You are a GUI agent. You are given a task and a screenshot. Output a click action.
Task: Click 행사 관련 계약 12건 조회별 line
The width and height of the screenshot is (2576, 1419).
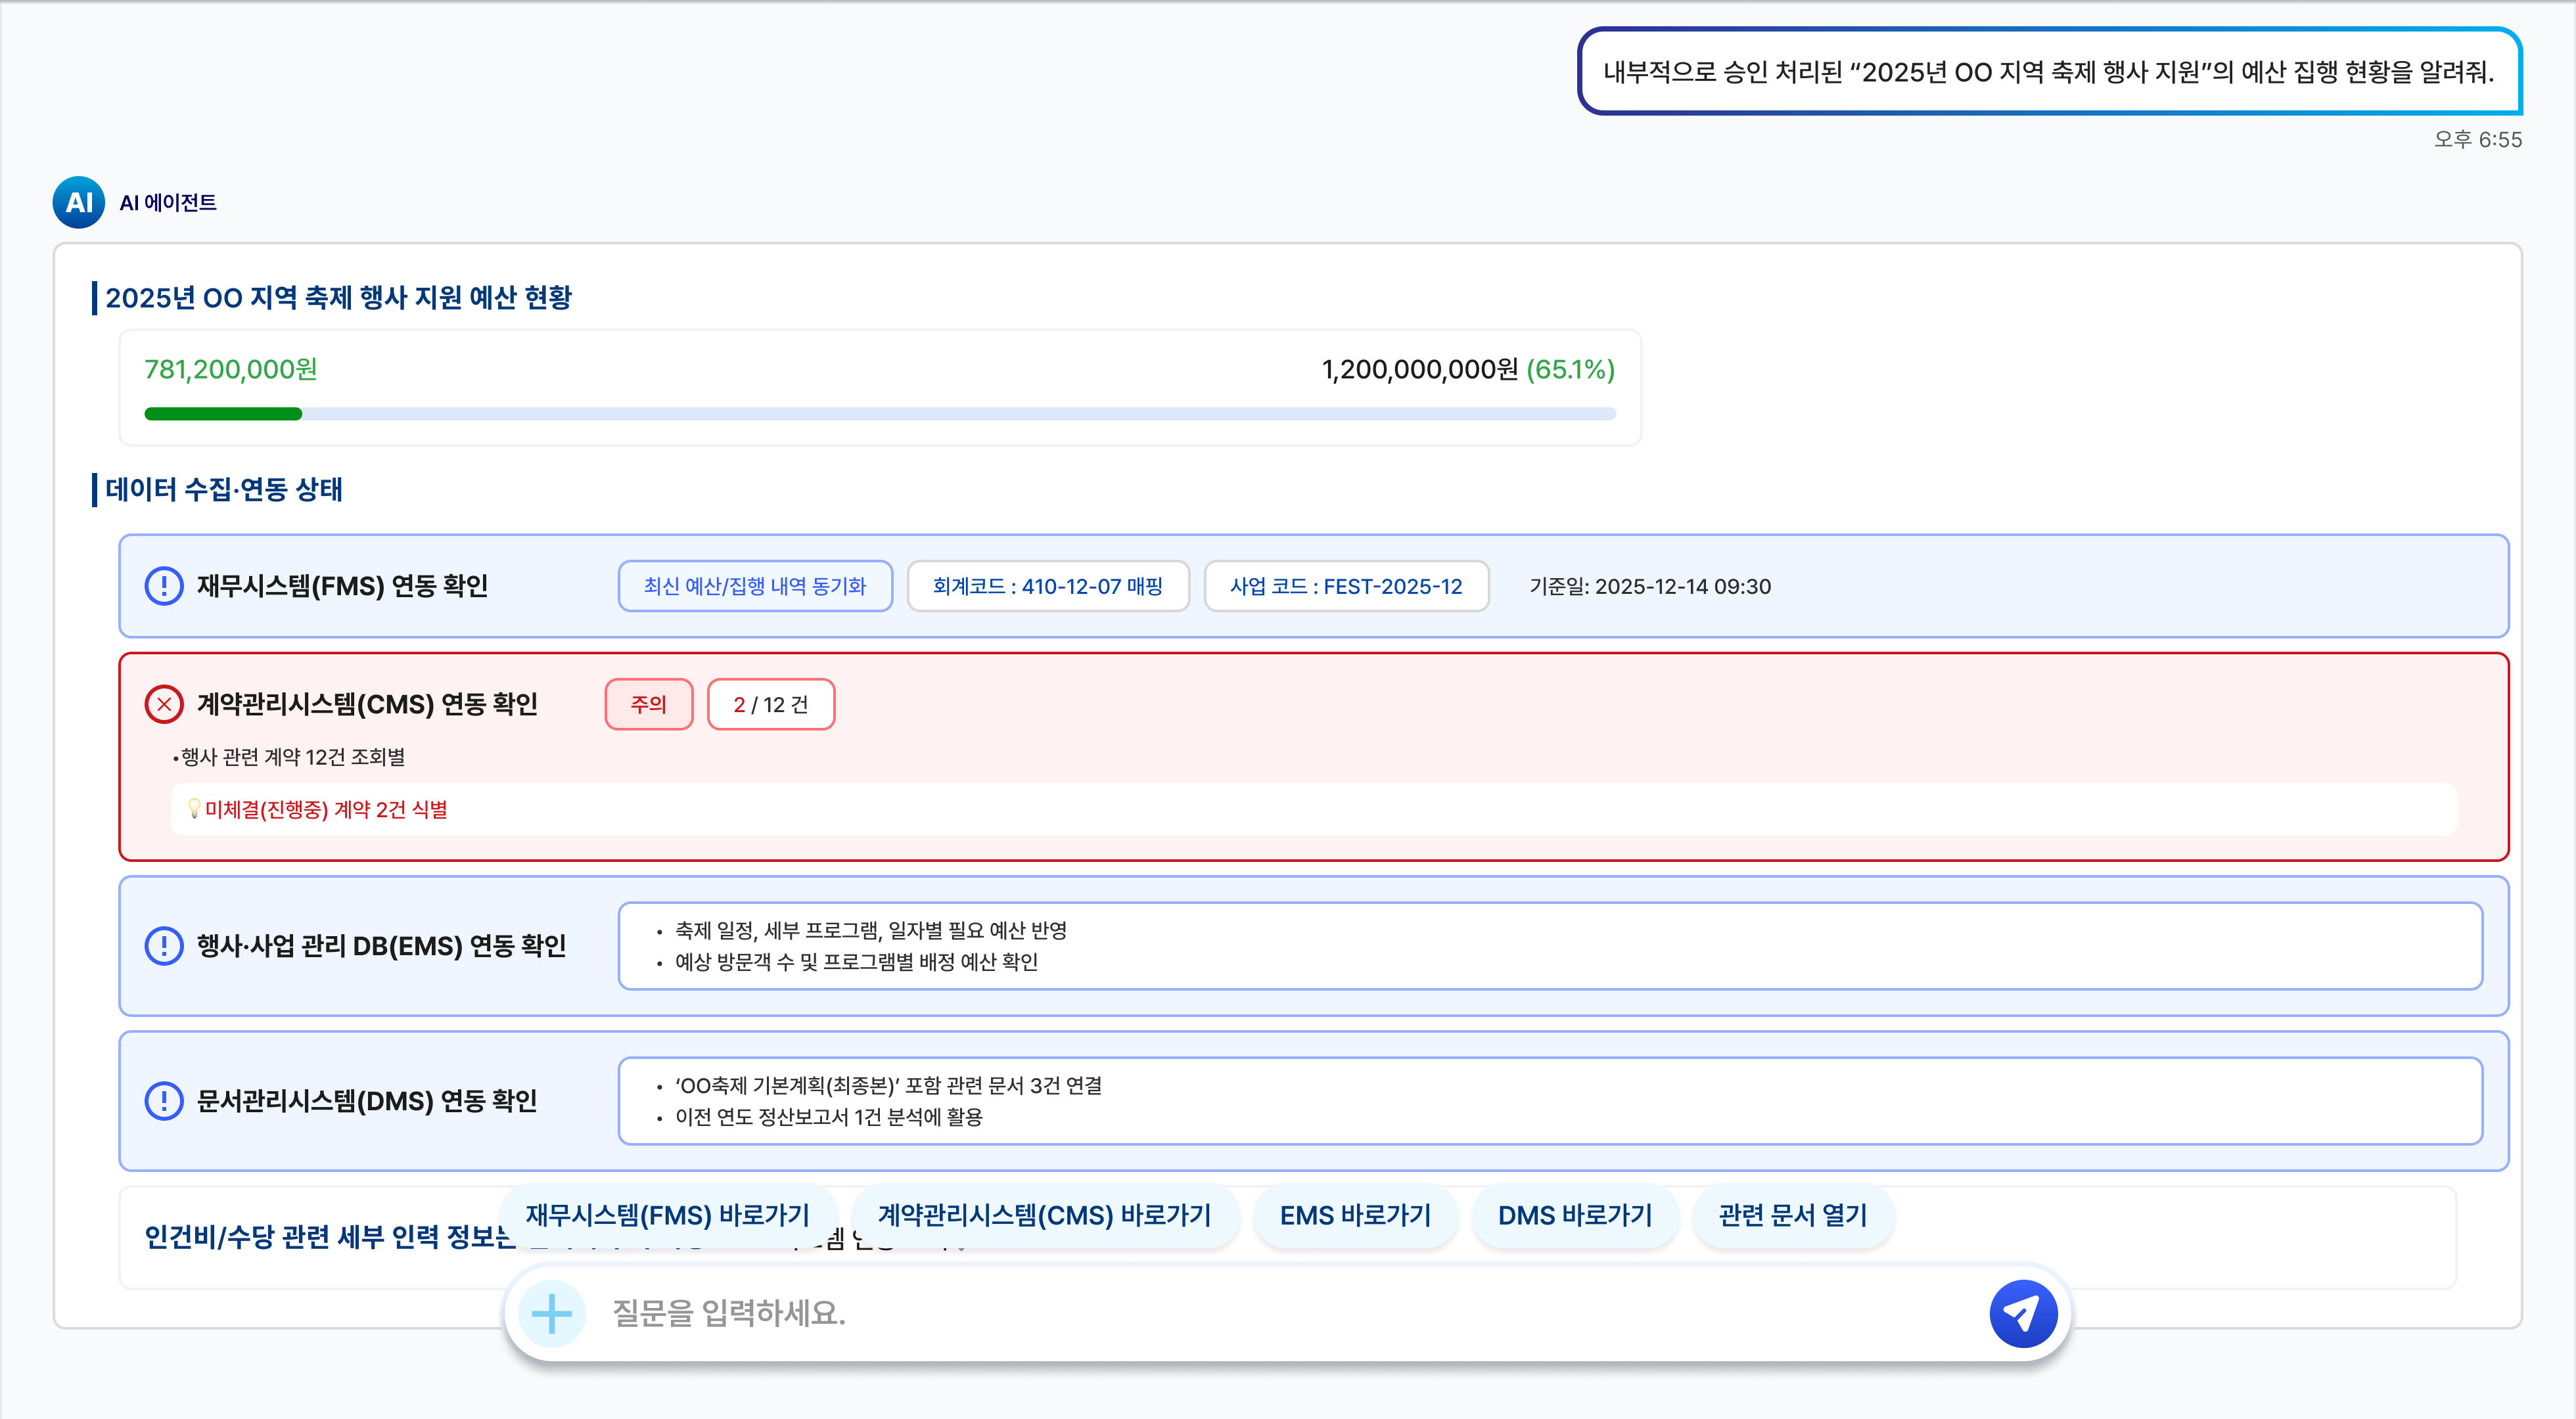point(288,757)
